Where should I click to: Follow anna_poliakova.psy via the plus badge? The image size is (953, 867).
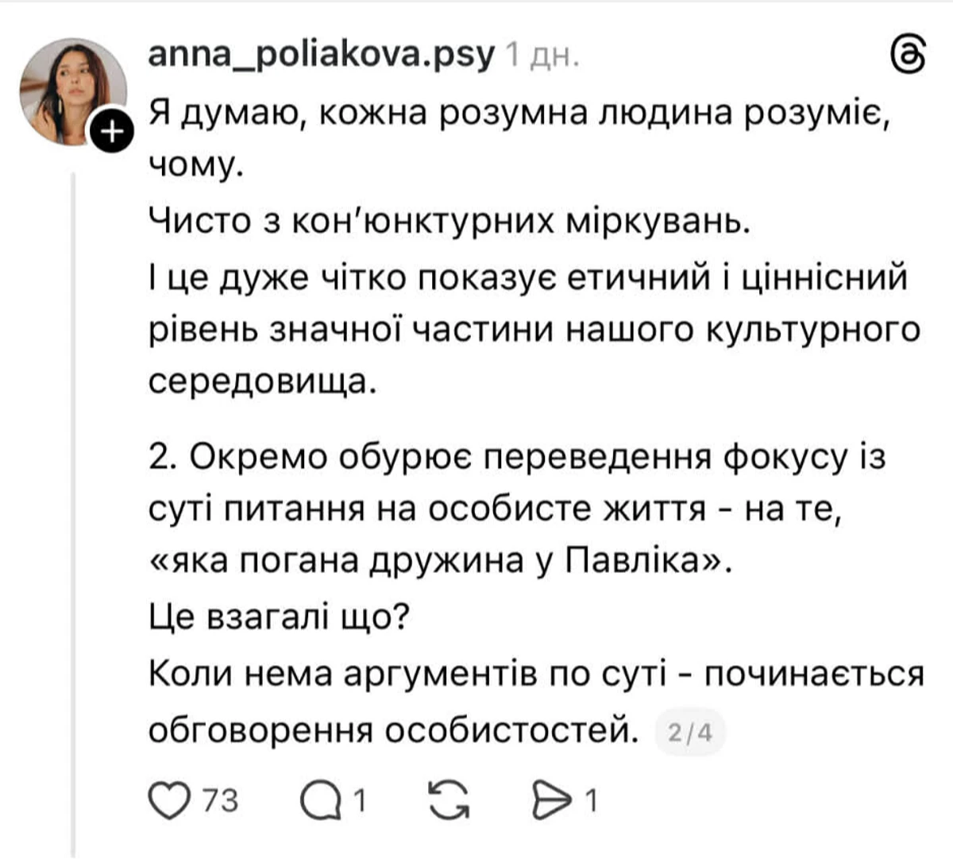(x=111, y=130)
